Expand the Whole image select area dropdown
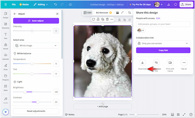This screenshot has height=118, width=195. (36, 45)
